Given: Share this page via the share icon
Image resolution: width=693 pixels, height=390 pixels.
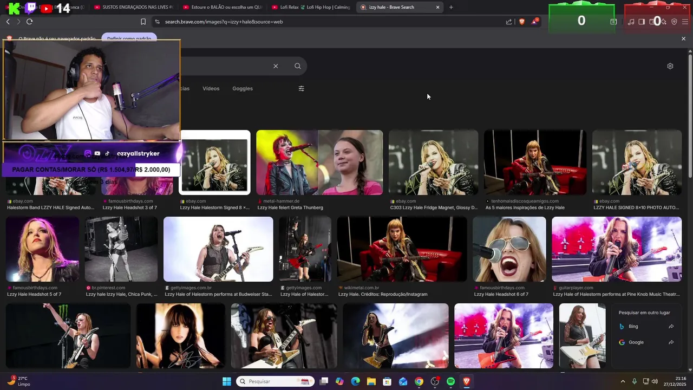Looking at the screenshot, I should click(509, 22).
